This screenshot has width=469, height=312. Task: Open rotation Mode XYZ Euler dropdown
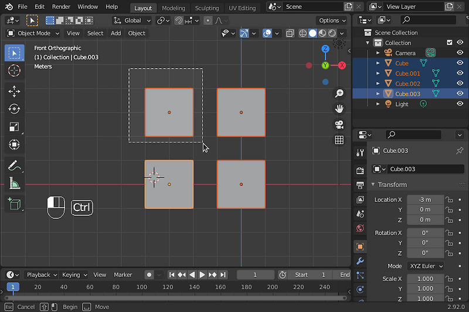[x=426, y=266]
